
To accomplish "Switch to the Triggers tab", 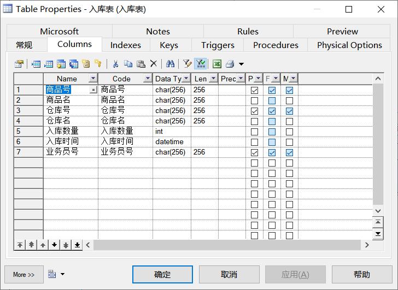I will tap(218, 45).
